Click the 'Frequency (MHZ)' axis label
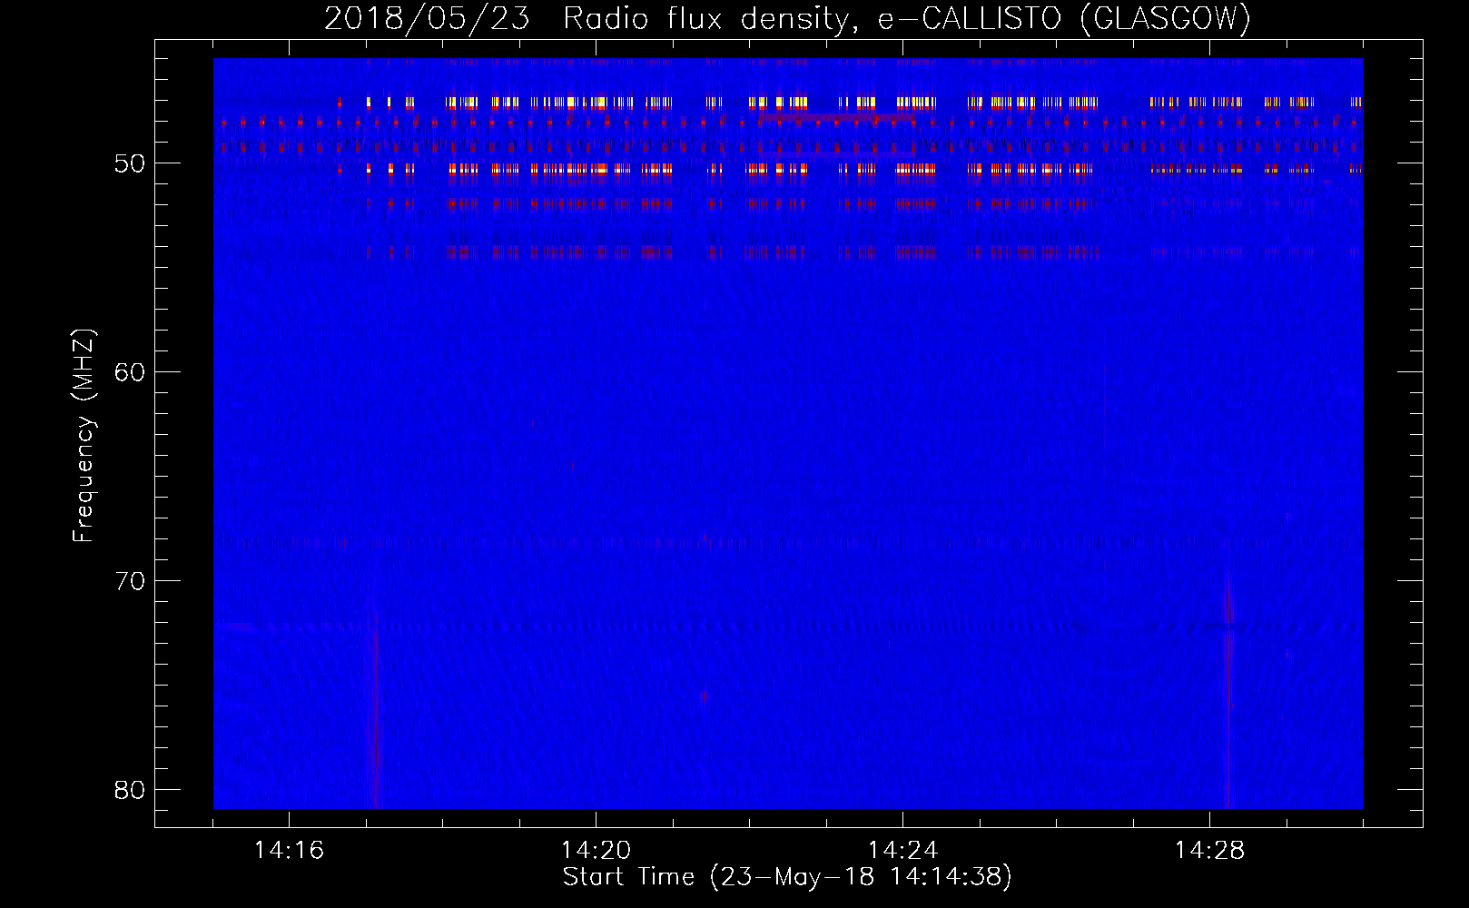The height and width of the screenshot is (908, 1469). pos(84,436)
